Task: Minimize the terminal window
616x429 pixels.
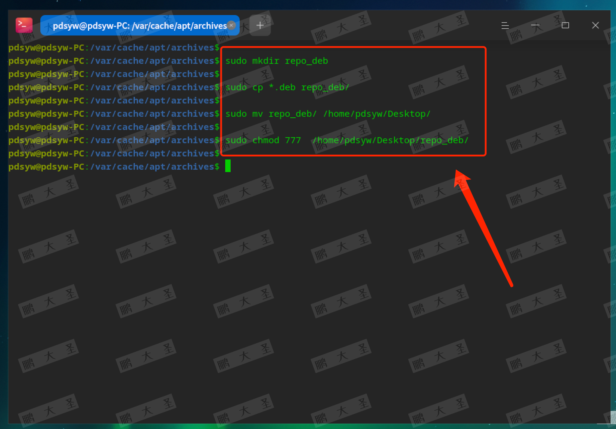Action: [535, 26]
